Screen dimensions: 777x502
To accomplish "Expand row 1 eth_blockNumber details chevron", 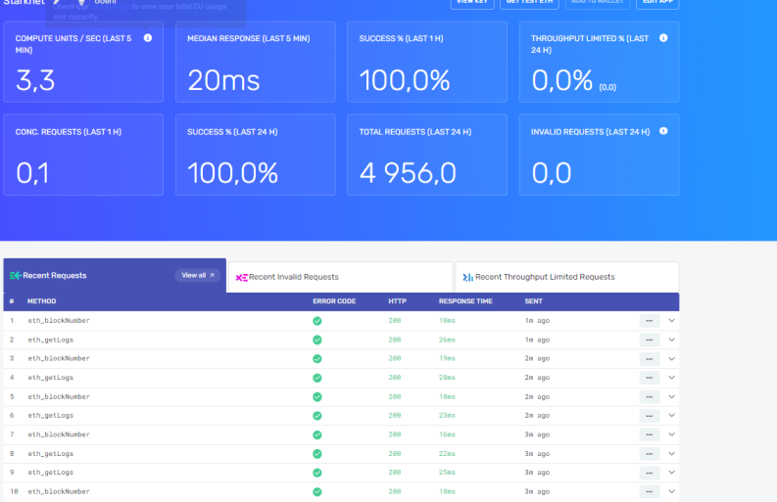I will (x=671, y=320).
